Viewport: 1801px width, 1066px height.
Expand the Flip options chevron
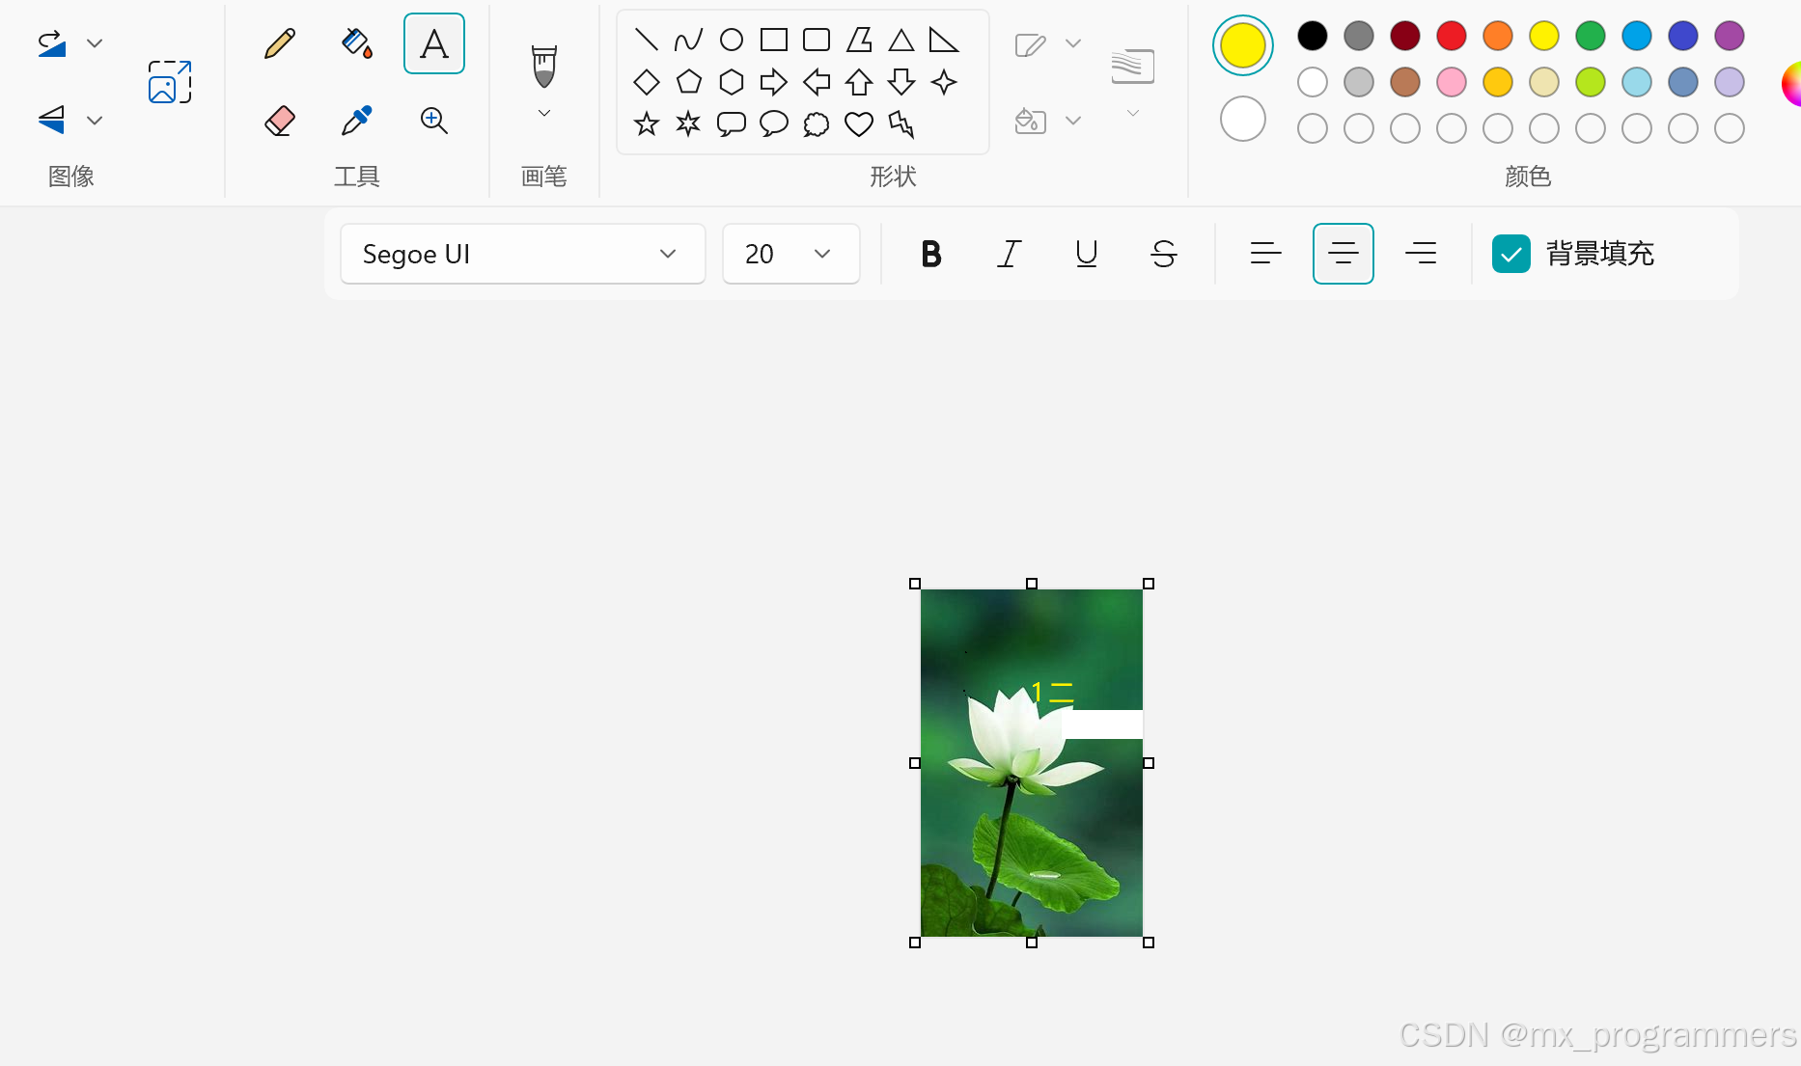click(x=95, y=121)
